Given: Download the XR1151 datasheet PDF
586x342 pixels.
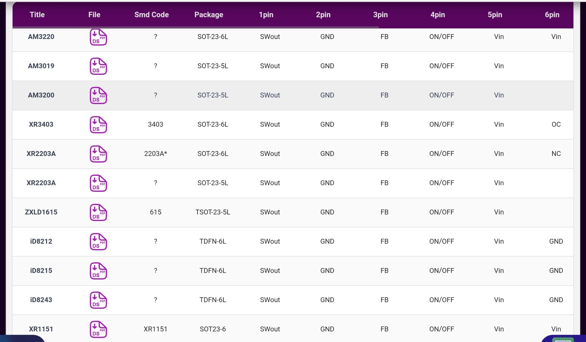Looking at the screenshot, I should click(x=98, y=329).
